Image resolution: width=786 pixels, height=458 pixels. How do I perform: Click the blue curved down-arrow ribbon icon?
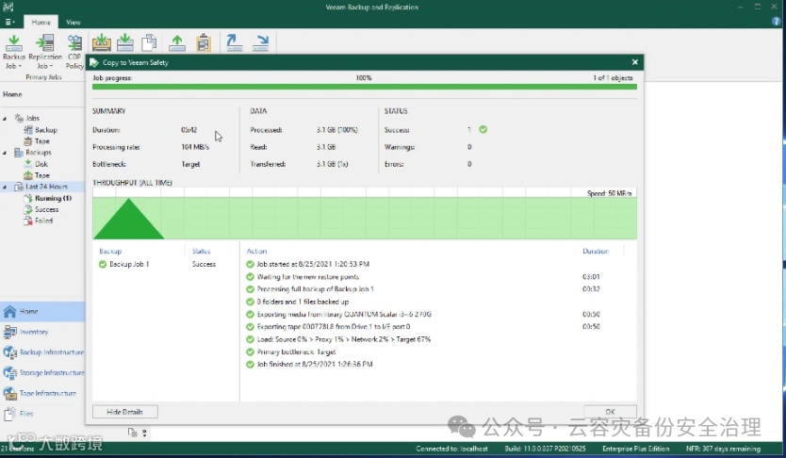tap(261, 42)
